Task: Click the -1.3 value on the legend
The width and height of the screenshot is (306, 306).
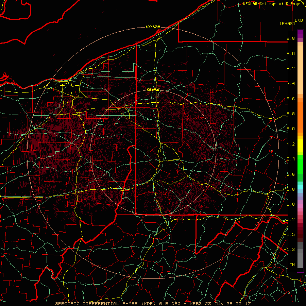Action: (290, 250)
